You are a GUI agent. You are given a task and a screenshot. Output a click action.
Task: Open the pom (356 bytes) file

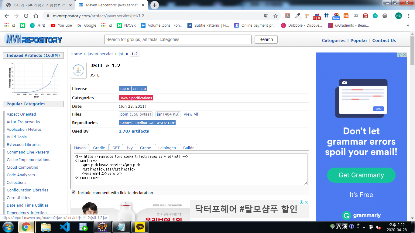[x=135, y=114]
